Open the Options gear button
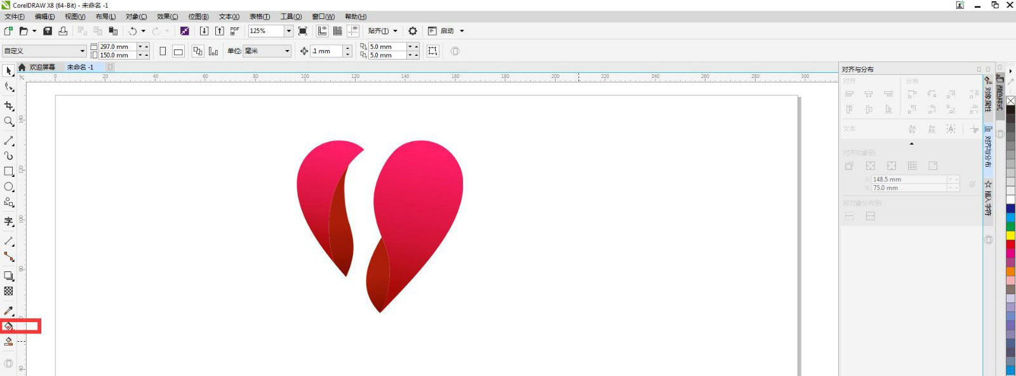 (x=413, y=31)
